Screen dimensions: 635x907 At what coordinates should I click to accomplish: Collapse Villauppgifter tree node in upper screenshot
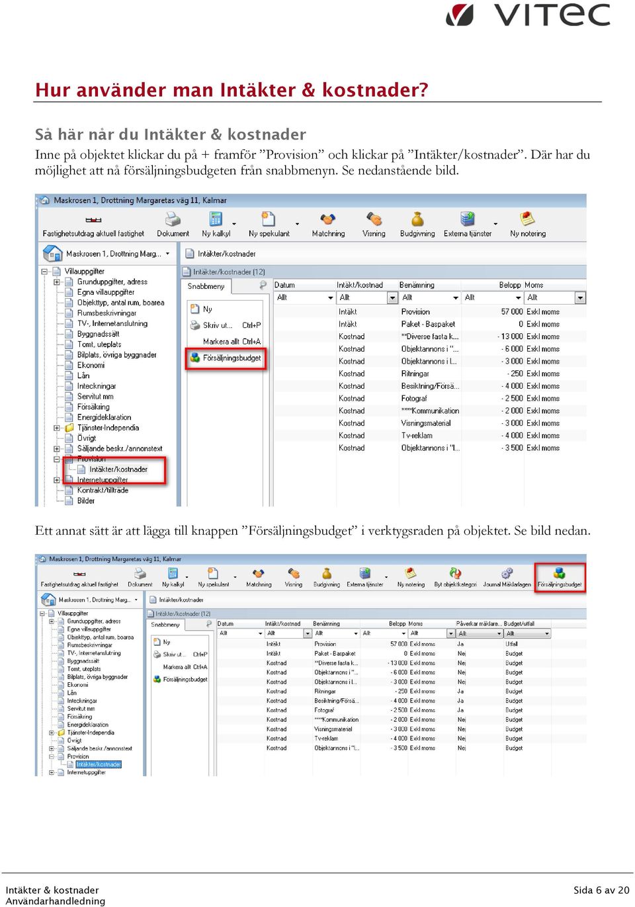coord(45,271)
